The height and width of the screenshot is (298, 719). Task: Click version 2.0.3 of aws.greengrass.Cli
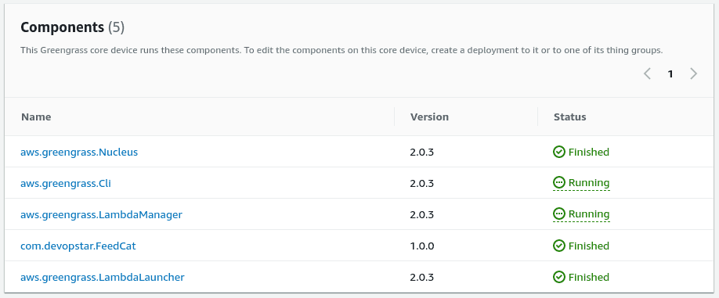(x=422, y=184)
